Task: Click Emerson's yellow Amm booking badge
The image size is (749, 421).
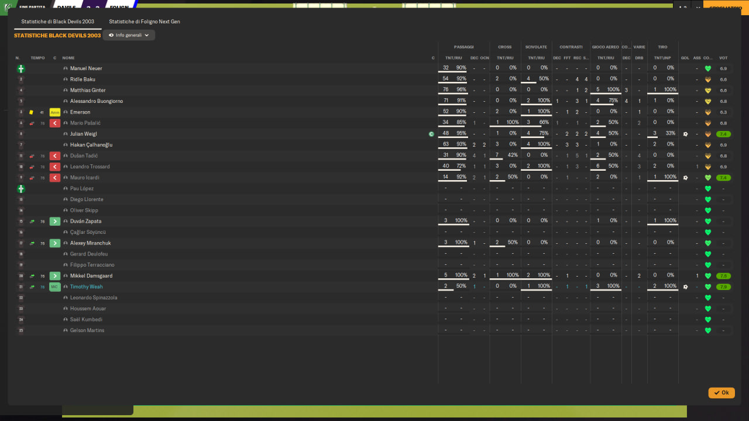Action: point(55,112)
